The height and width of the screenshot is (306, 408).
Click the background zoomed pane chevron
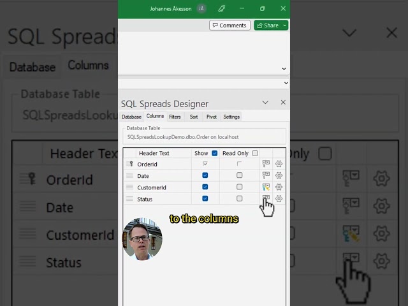pos(349,33)
